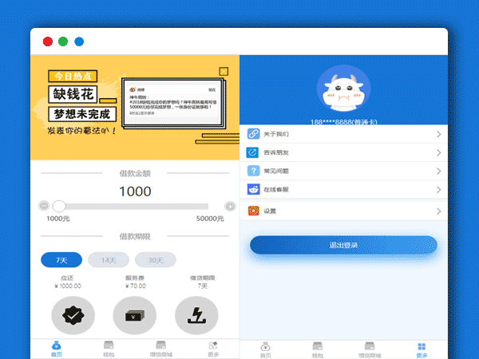Screen dimensions: 479x359
Task: Click the cash banknote circle icon
Action: point(134,316)
